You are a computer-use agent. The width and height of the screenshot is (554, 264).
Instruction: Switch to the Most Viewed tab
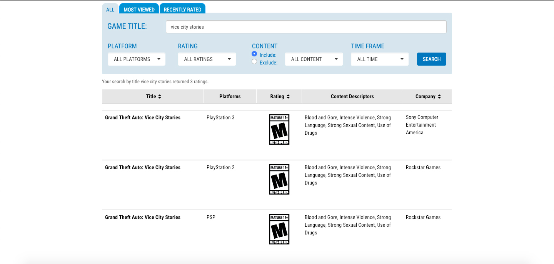coord(139,9)
